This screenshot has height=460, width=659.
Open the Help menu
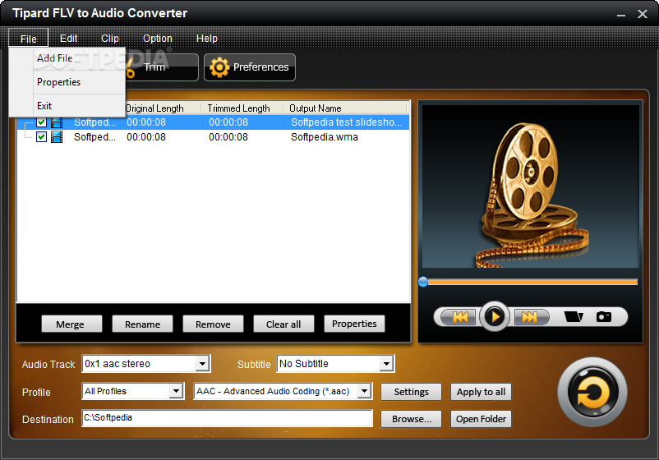(207, 39)
